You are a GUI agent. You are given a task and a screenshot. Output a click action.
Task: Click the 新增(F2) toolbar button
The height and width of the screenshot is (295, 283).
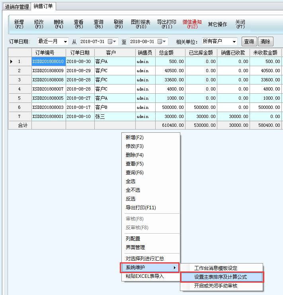[19, 24]
